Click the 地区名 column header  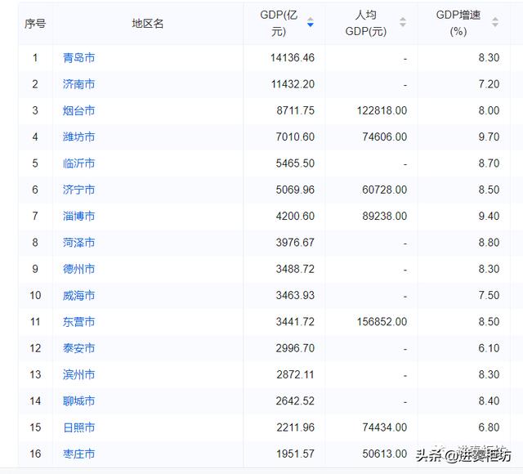[x=148, y=24]
